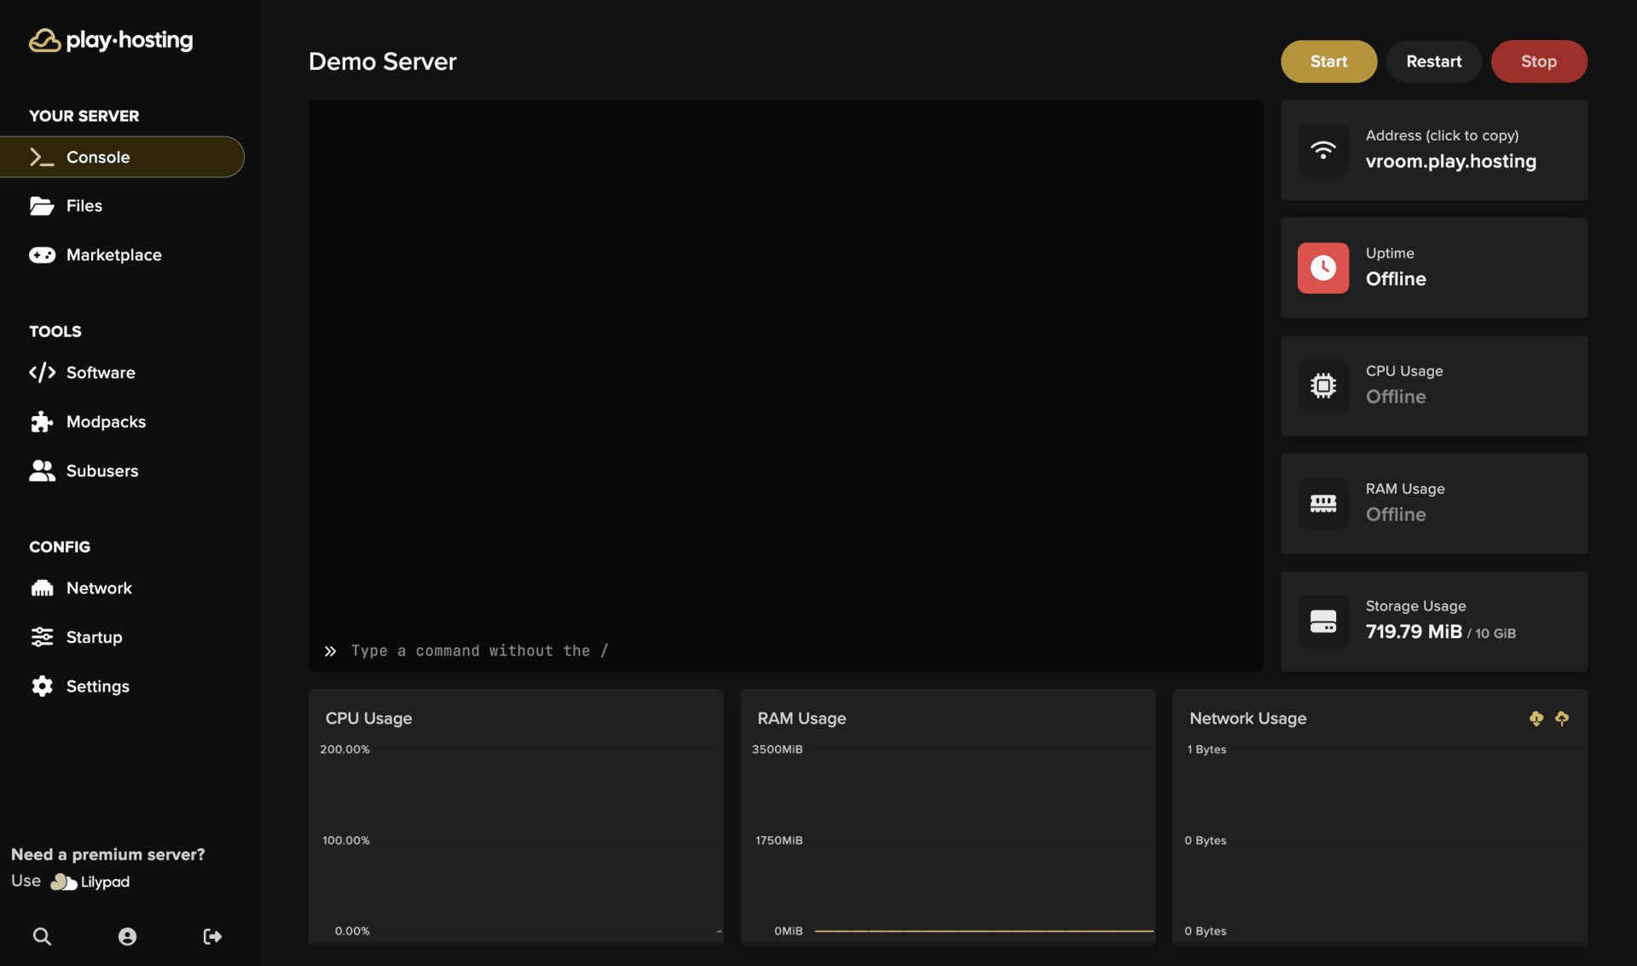Toggle the download line on Network Usage
The image size is (1637, 966).
coord(1536,718)
